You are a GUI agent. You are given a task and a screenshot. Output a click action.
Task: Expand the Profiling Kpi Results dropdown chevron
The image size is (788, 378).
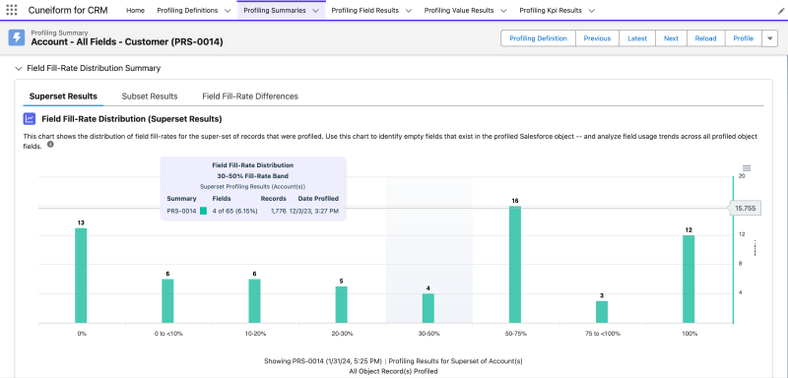[x=592, y=11]
